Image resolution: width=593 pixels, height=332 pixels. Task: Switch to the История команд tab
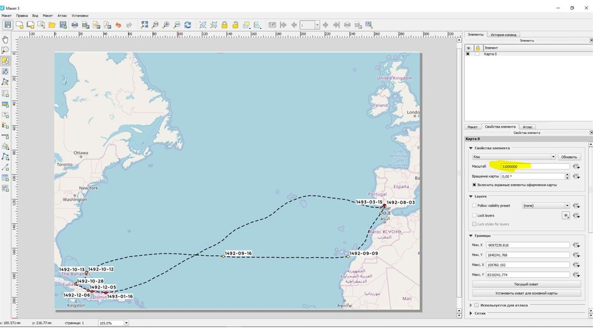pyautogui.click(x=504, y=35)
